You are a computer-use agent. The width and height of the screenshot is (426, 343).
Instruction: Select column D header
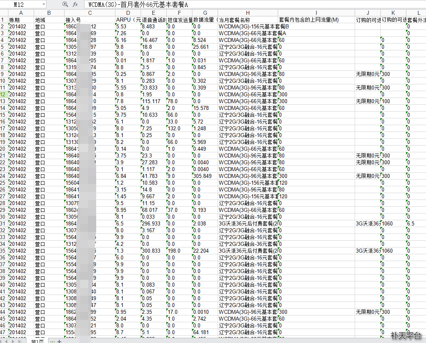click(x=127, y=13)
